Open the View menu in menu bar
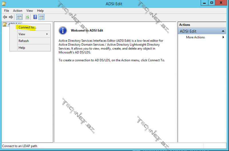The width and height of the screenshot is (229, 151). [x=30, y=11]
